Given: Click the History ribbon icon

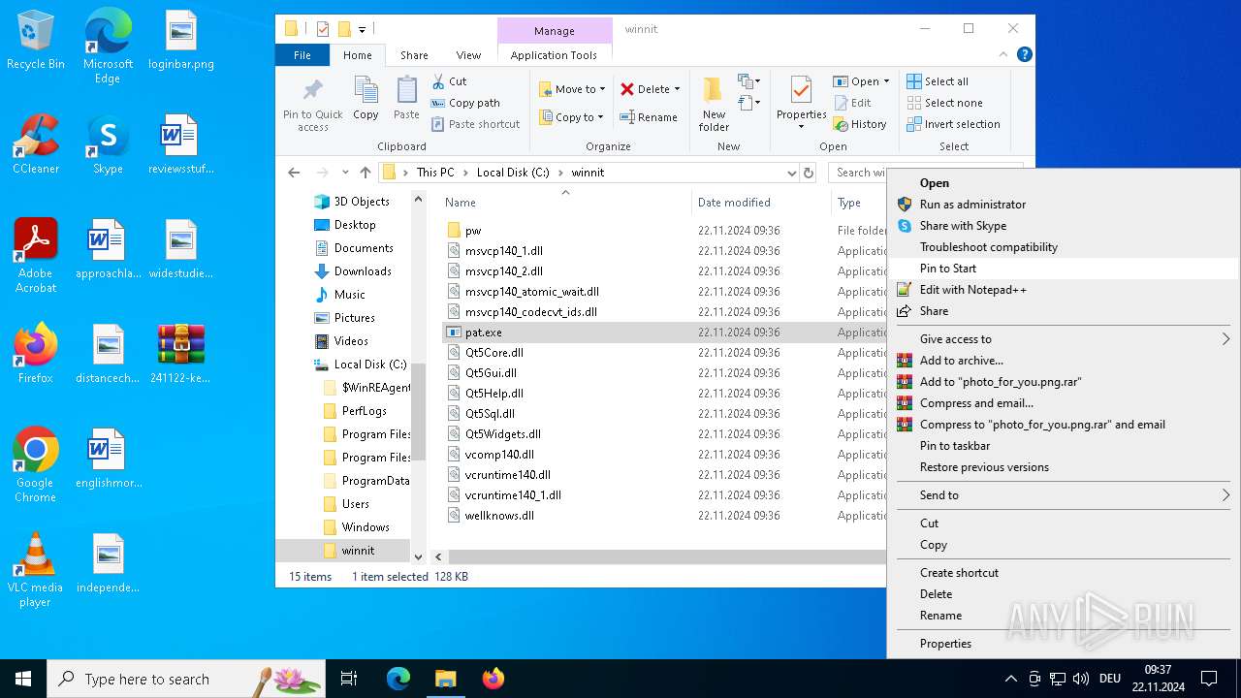Looking at the screenshot, I should coord(859,124).
